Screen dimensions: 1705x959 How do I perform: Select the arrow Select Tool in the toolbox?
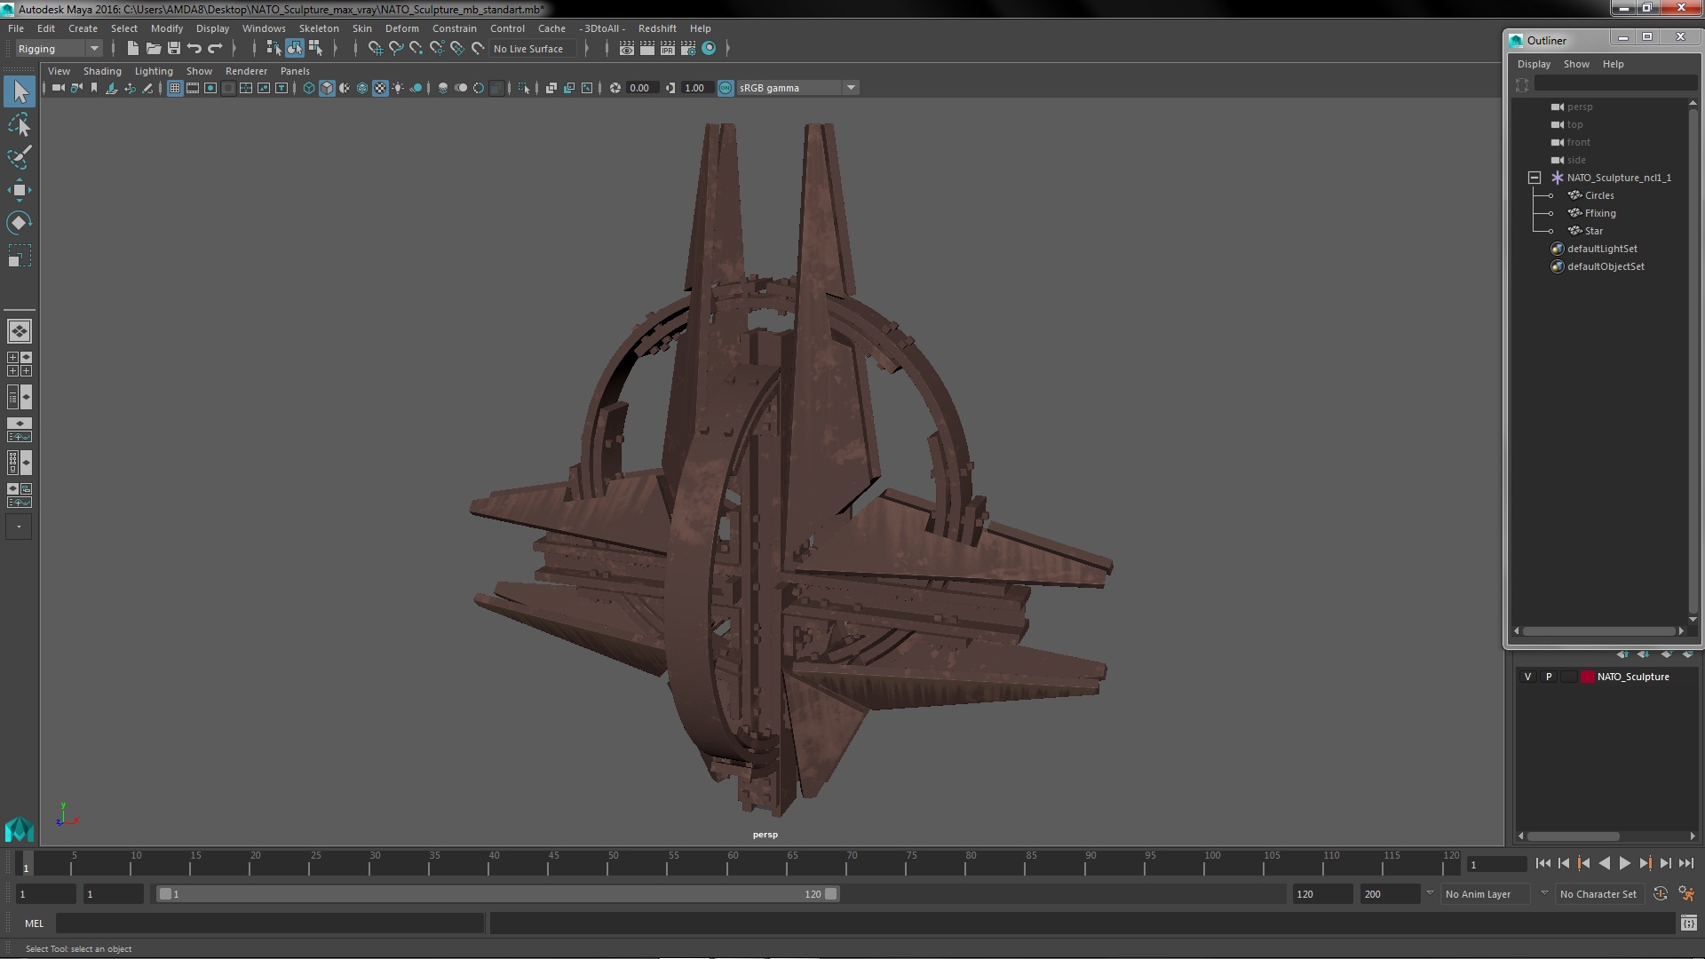click(x=20, y=91)
